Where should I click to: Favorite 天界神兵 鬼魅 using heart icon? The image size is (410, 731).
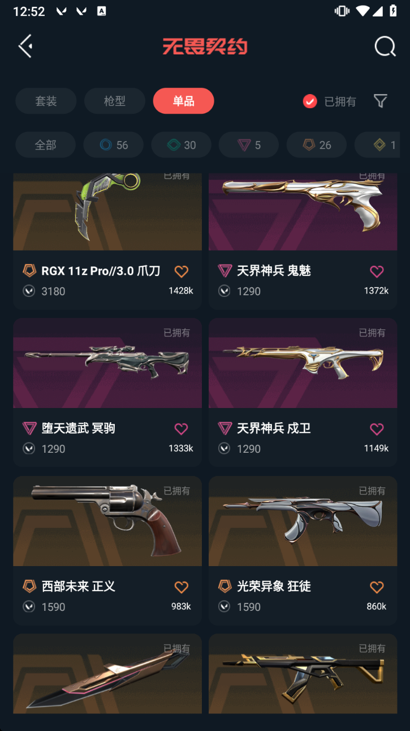pos(377,271)
